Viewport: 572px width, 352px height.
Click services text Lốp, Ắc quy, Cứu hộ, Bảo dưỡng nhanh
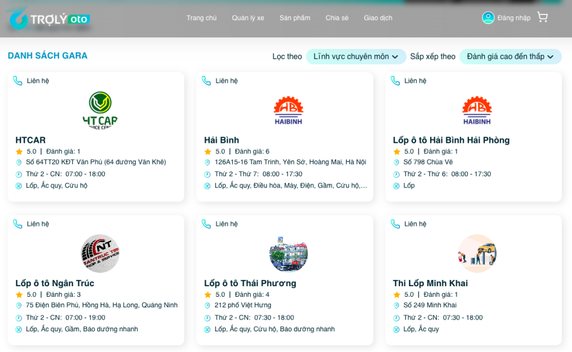275,330
